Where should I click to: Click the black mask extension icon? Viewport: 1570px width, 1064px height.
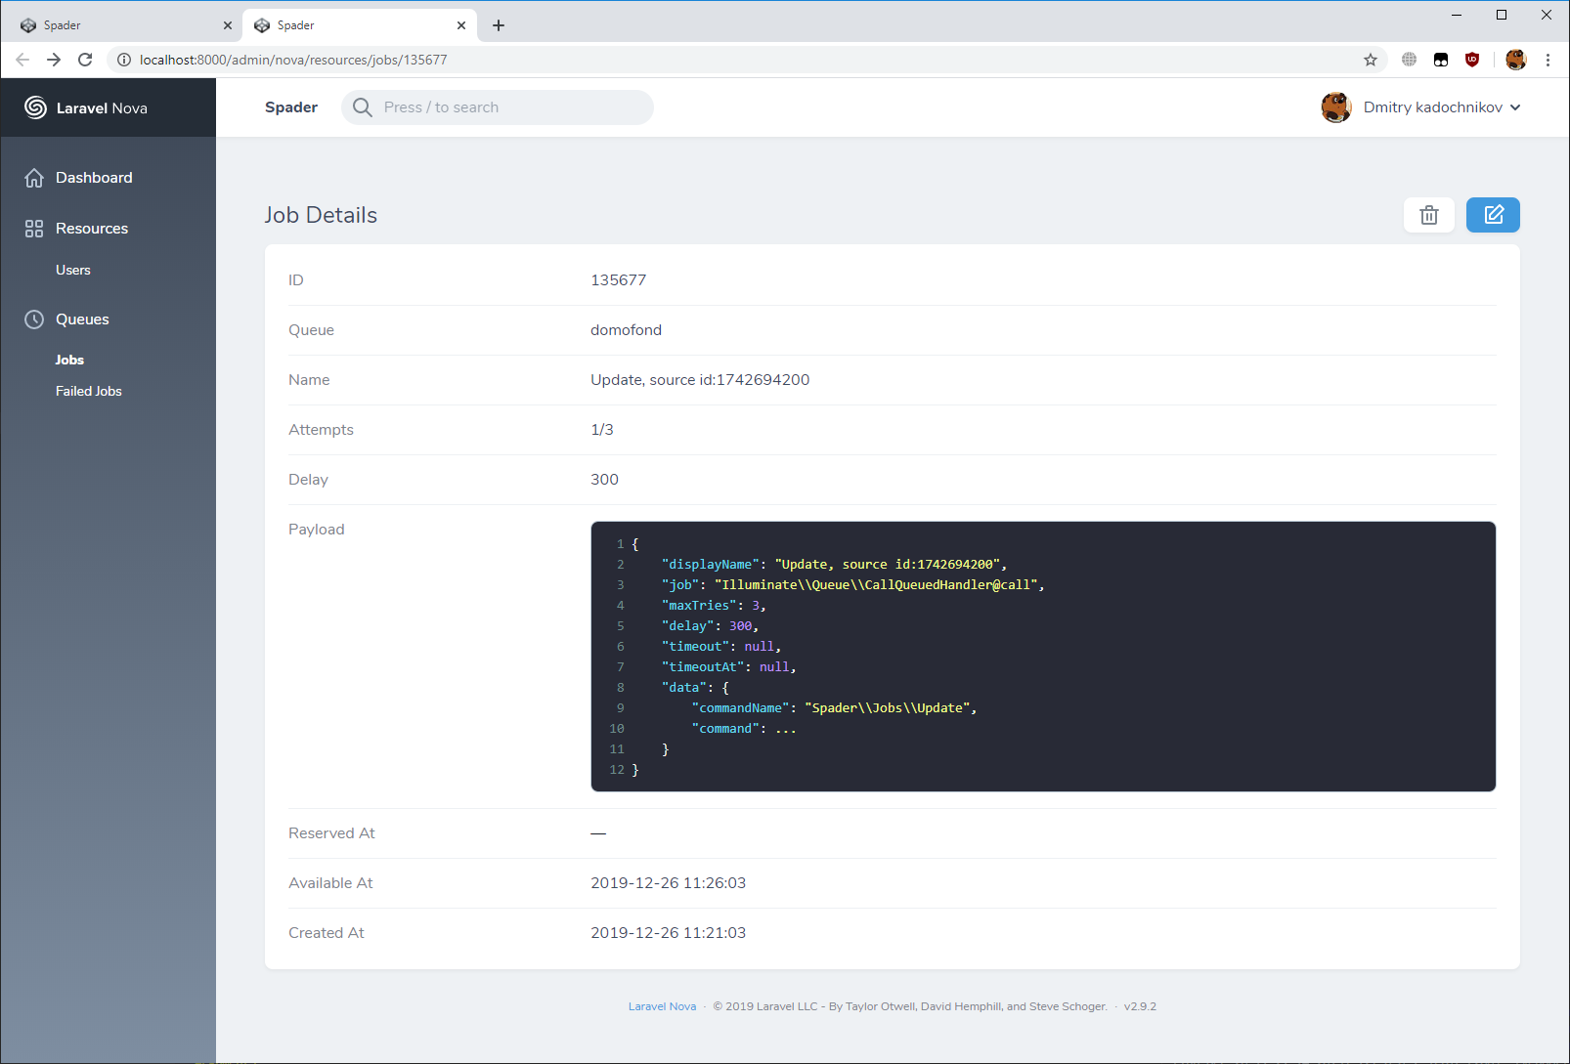point(1441,60)
